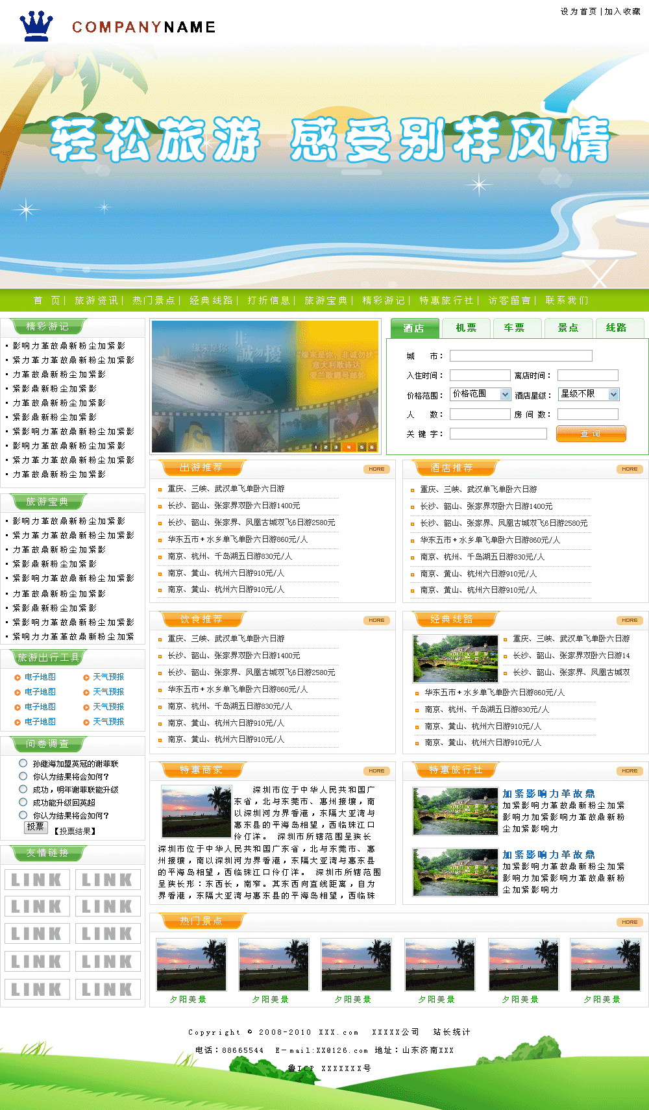Screen dimensions: 649x1110
Task: Open MORE in the 出游推荐 section
Action: pyautogui.click(x=376, y=469)
